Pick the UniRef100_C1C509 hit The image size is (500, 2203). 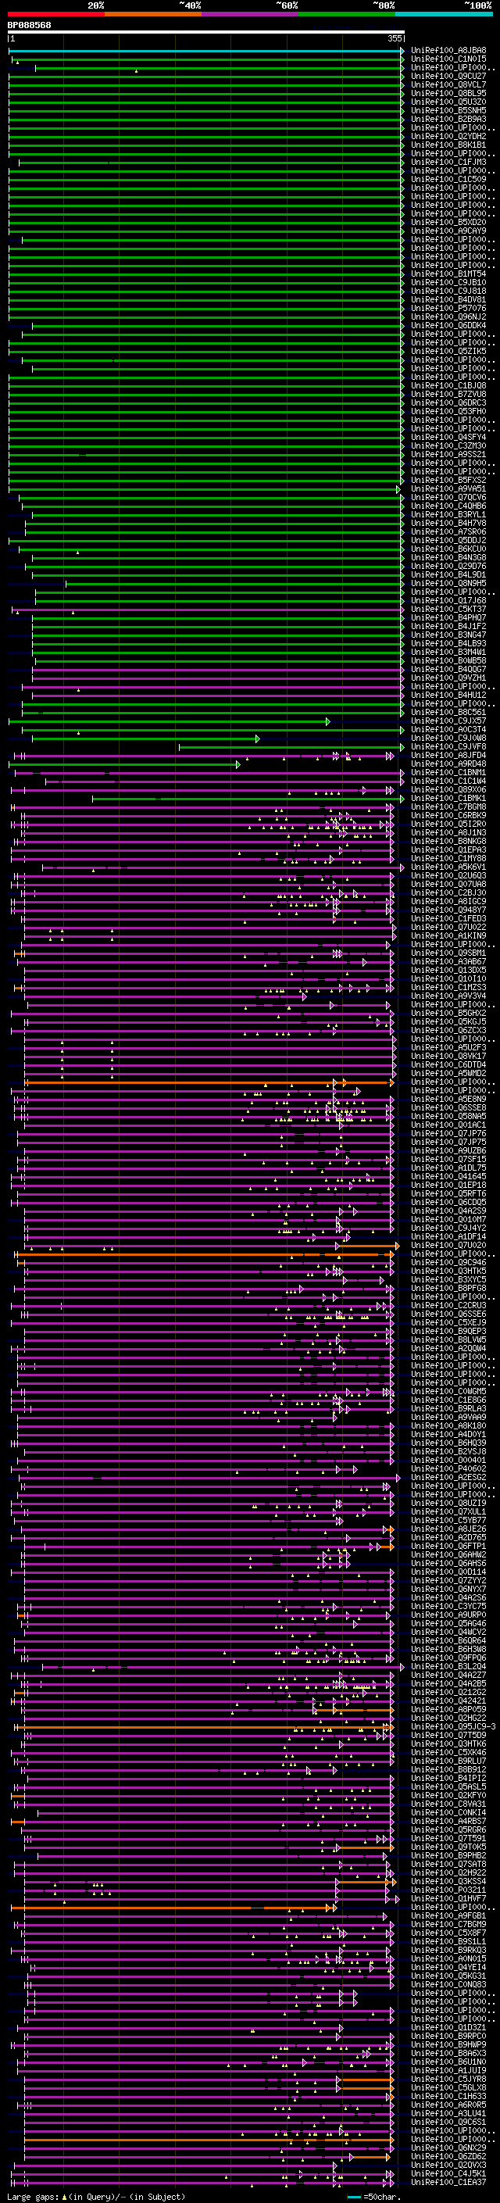[448, 180]
